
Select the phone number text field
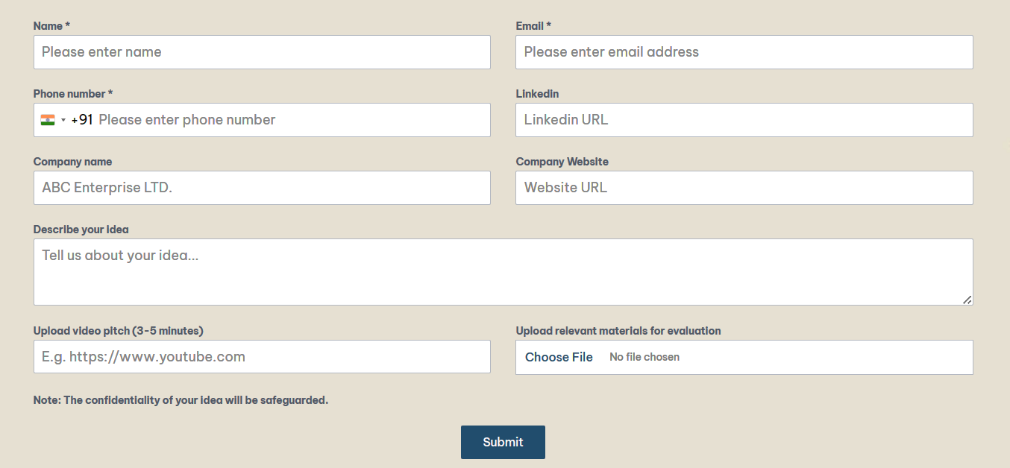pyautogui.click(x=291, y=120)
